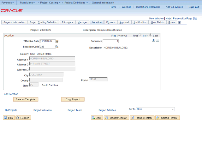
Task: Open the Project Team link
Action: 75,110
